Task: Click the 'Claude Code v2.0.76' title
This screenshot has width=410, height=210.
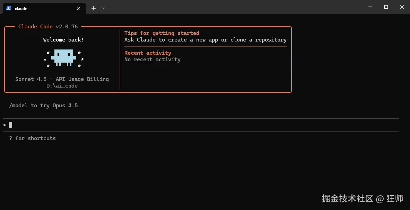Action: click(48, 27)
